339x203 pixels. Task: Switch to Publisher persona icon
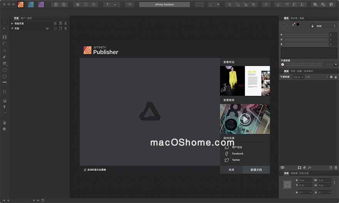pyautogui.click(x=21, y=4)
